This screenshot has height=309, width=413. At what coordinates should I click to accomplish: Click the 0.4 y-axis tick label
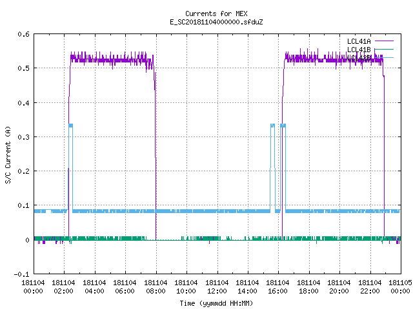[x=23, y=103]
